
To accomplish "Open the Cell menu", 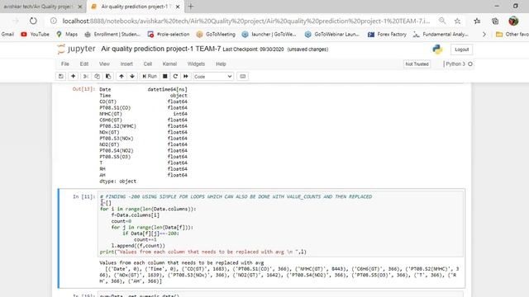I will 148,64.
